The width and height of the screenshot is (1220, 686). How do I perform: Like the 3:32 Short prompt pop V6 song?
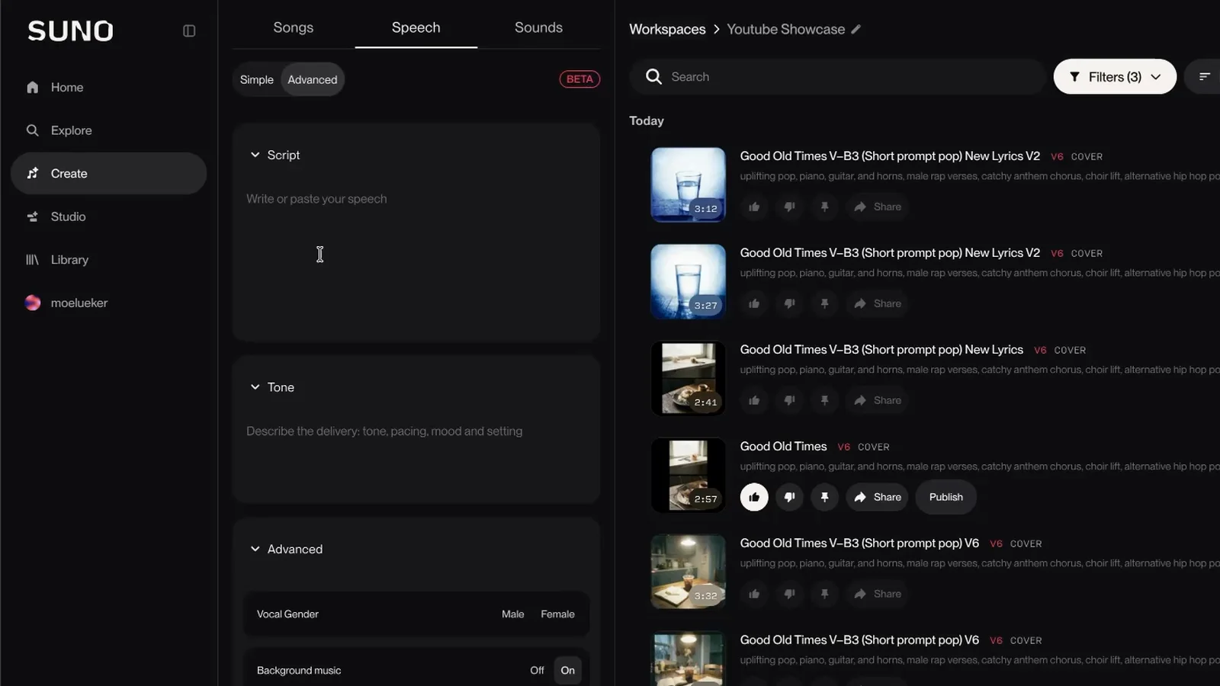pyautogui.click(x=754, y=595)
